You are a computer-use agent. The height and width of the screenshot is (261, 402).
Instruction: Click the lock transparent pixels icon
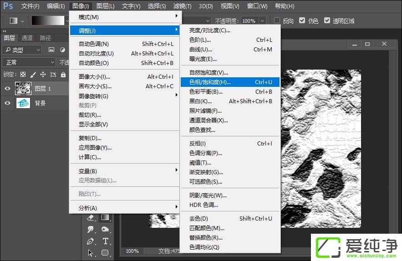pos(23,75)
